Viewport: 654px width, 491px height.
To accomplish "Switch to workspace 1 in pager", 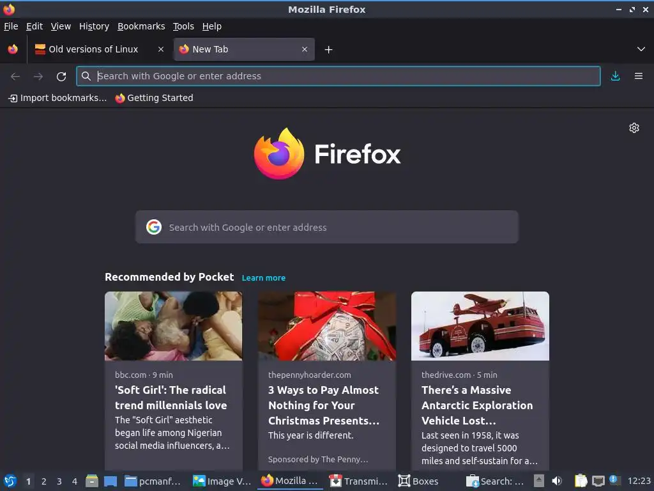I will pyautogui.click(x=28, y=481).
